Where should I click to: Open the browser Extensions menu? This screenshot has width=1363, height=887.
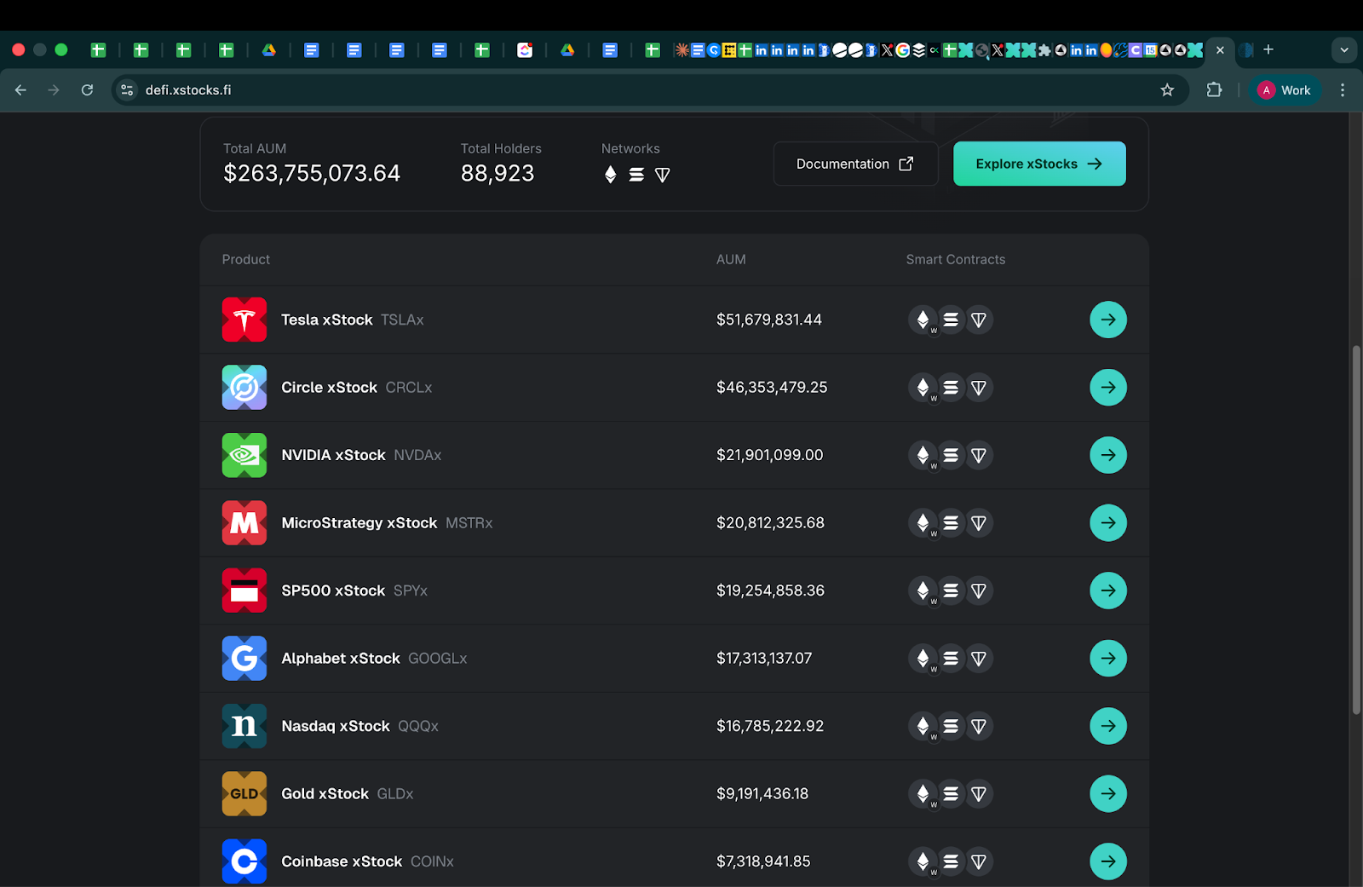(1214, 89)
